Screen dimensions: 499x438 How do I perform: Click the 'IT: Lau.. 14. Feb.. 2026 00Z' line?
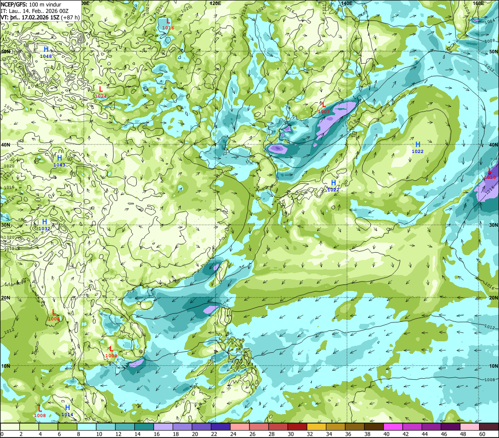click(x=34, y=11)
